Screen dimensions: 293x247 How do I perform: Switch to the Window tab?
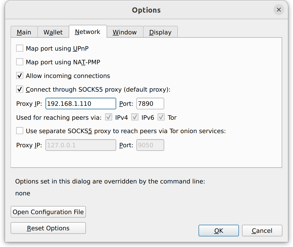[x=125, y=32]
